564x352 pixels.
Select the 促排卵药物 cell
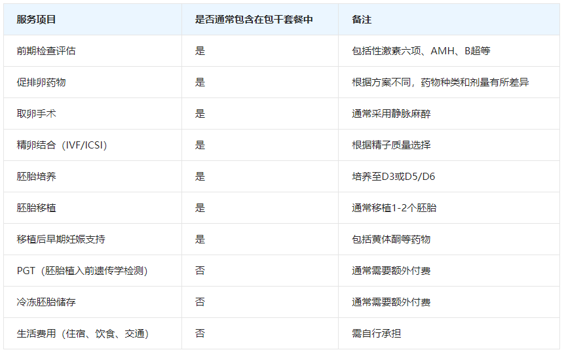[x=41, y=82]
